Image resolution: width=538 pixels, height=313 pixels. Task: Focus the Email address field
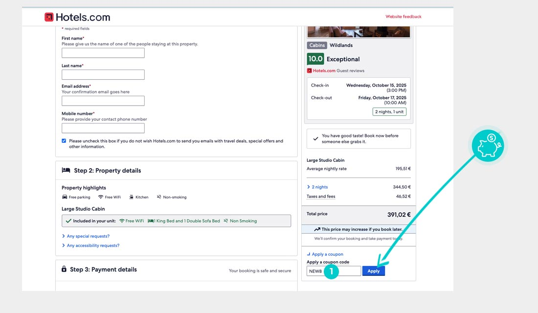[x=103, y=101]
